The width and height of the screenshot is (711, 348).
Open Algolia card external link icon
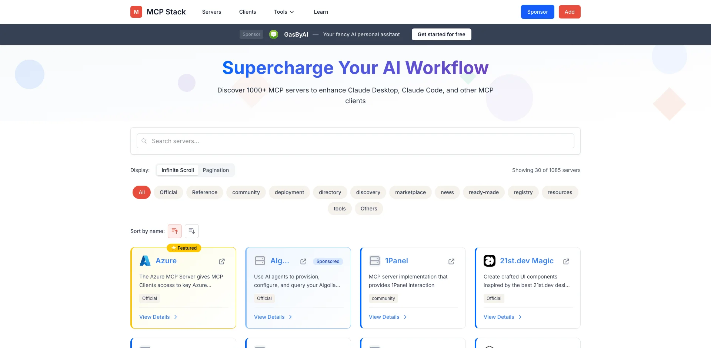click(303, 261)
